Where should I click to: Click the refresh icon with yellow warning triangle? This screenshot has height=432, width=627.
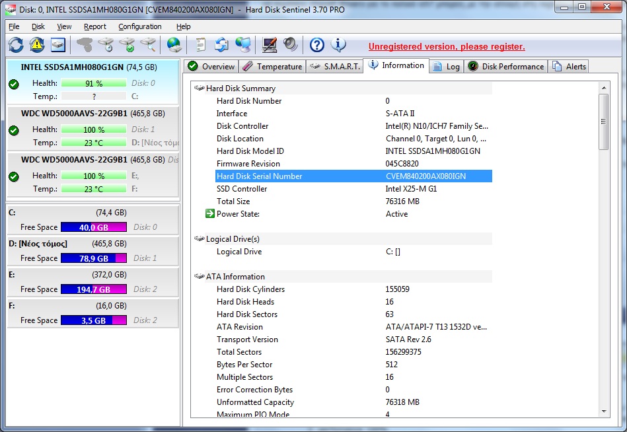point(37,45)
